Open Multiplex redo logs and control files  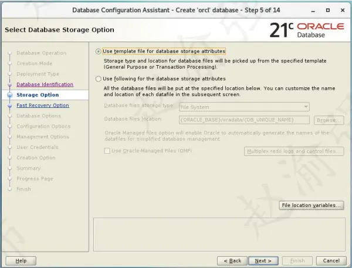click(294, 151)
